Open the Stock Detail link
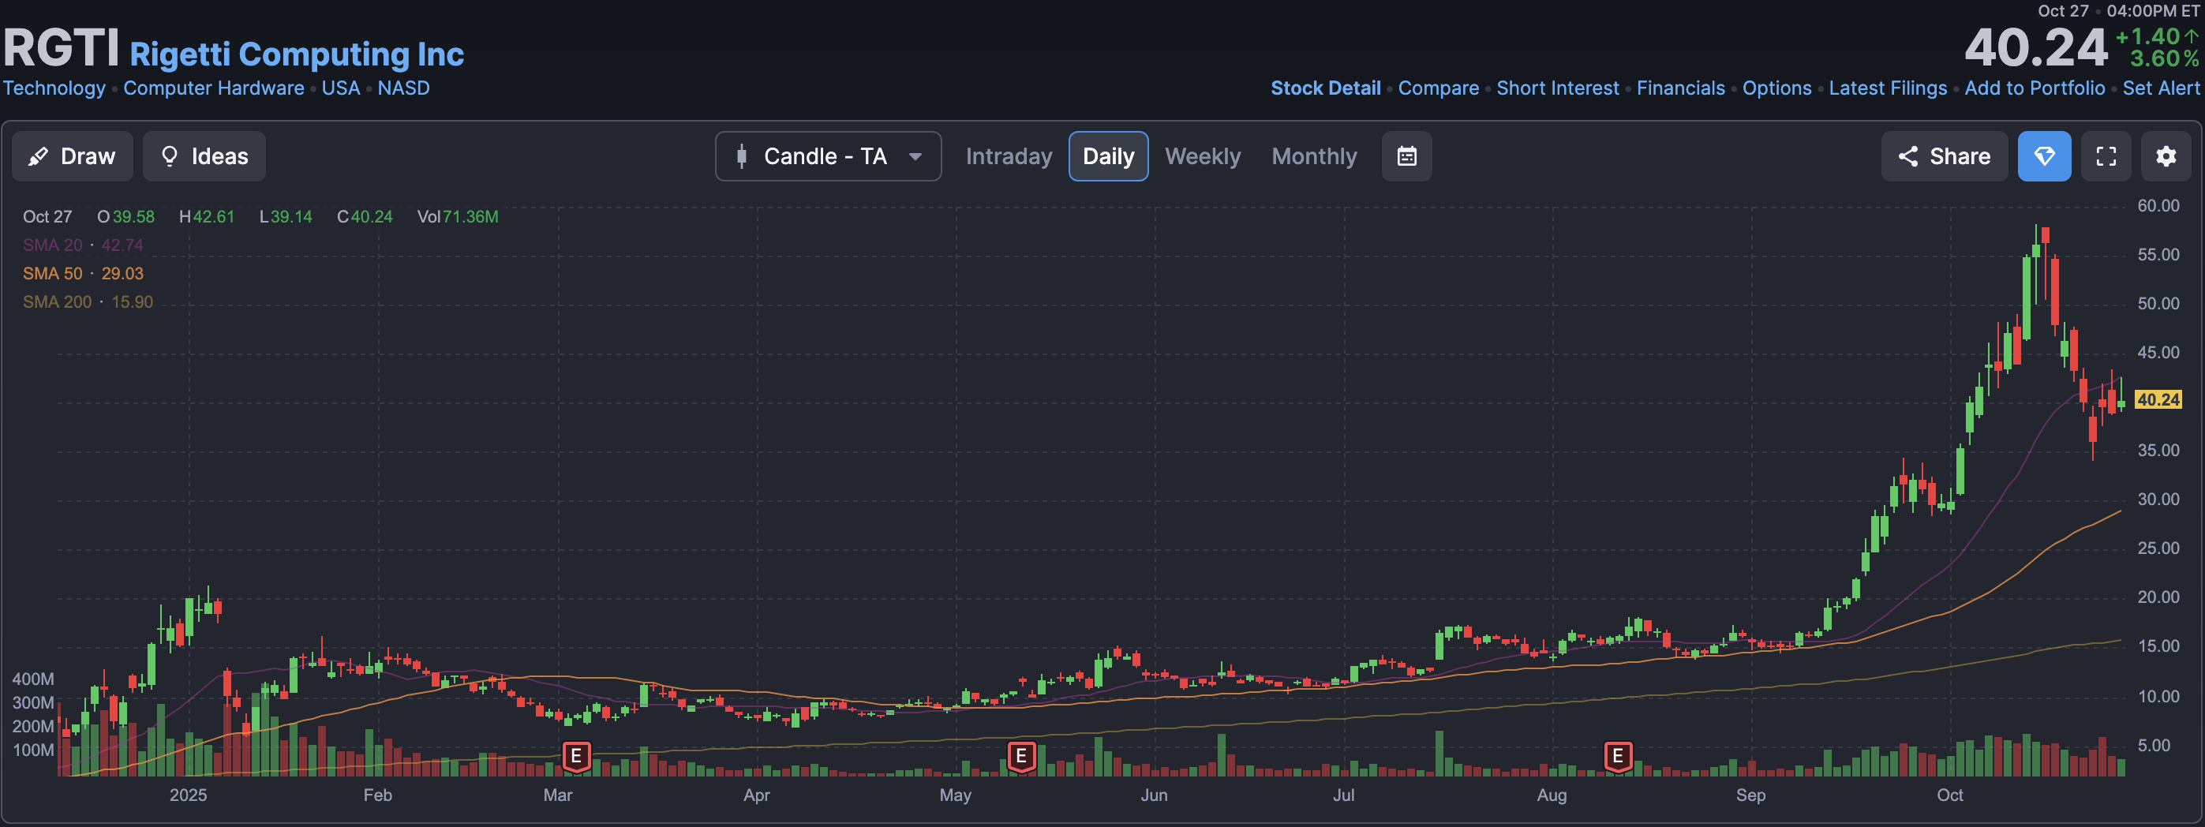Image resolution: width=2205 pixels, height=827 pixels. (1325, 88)
